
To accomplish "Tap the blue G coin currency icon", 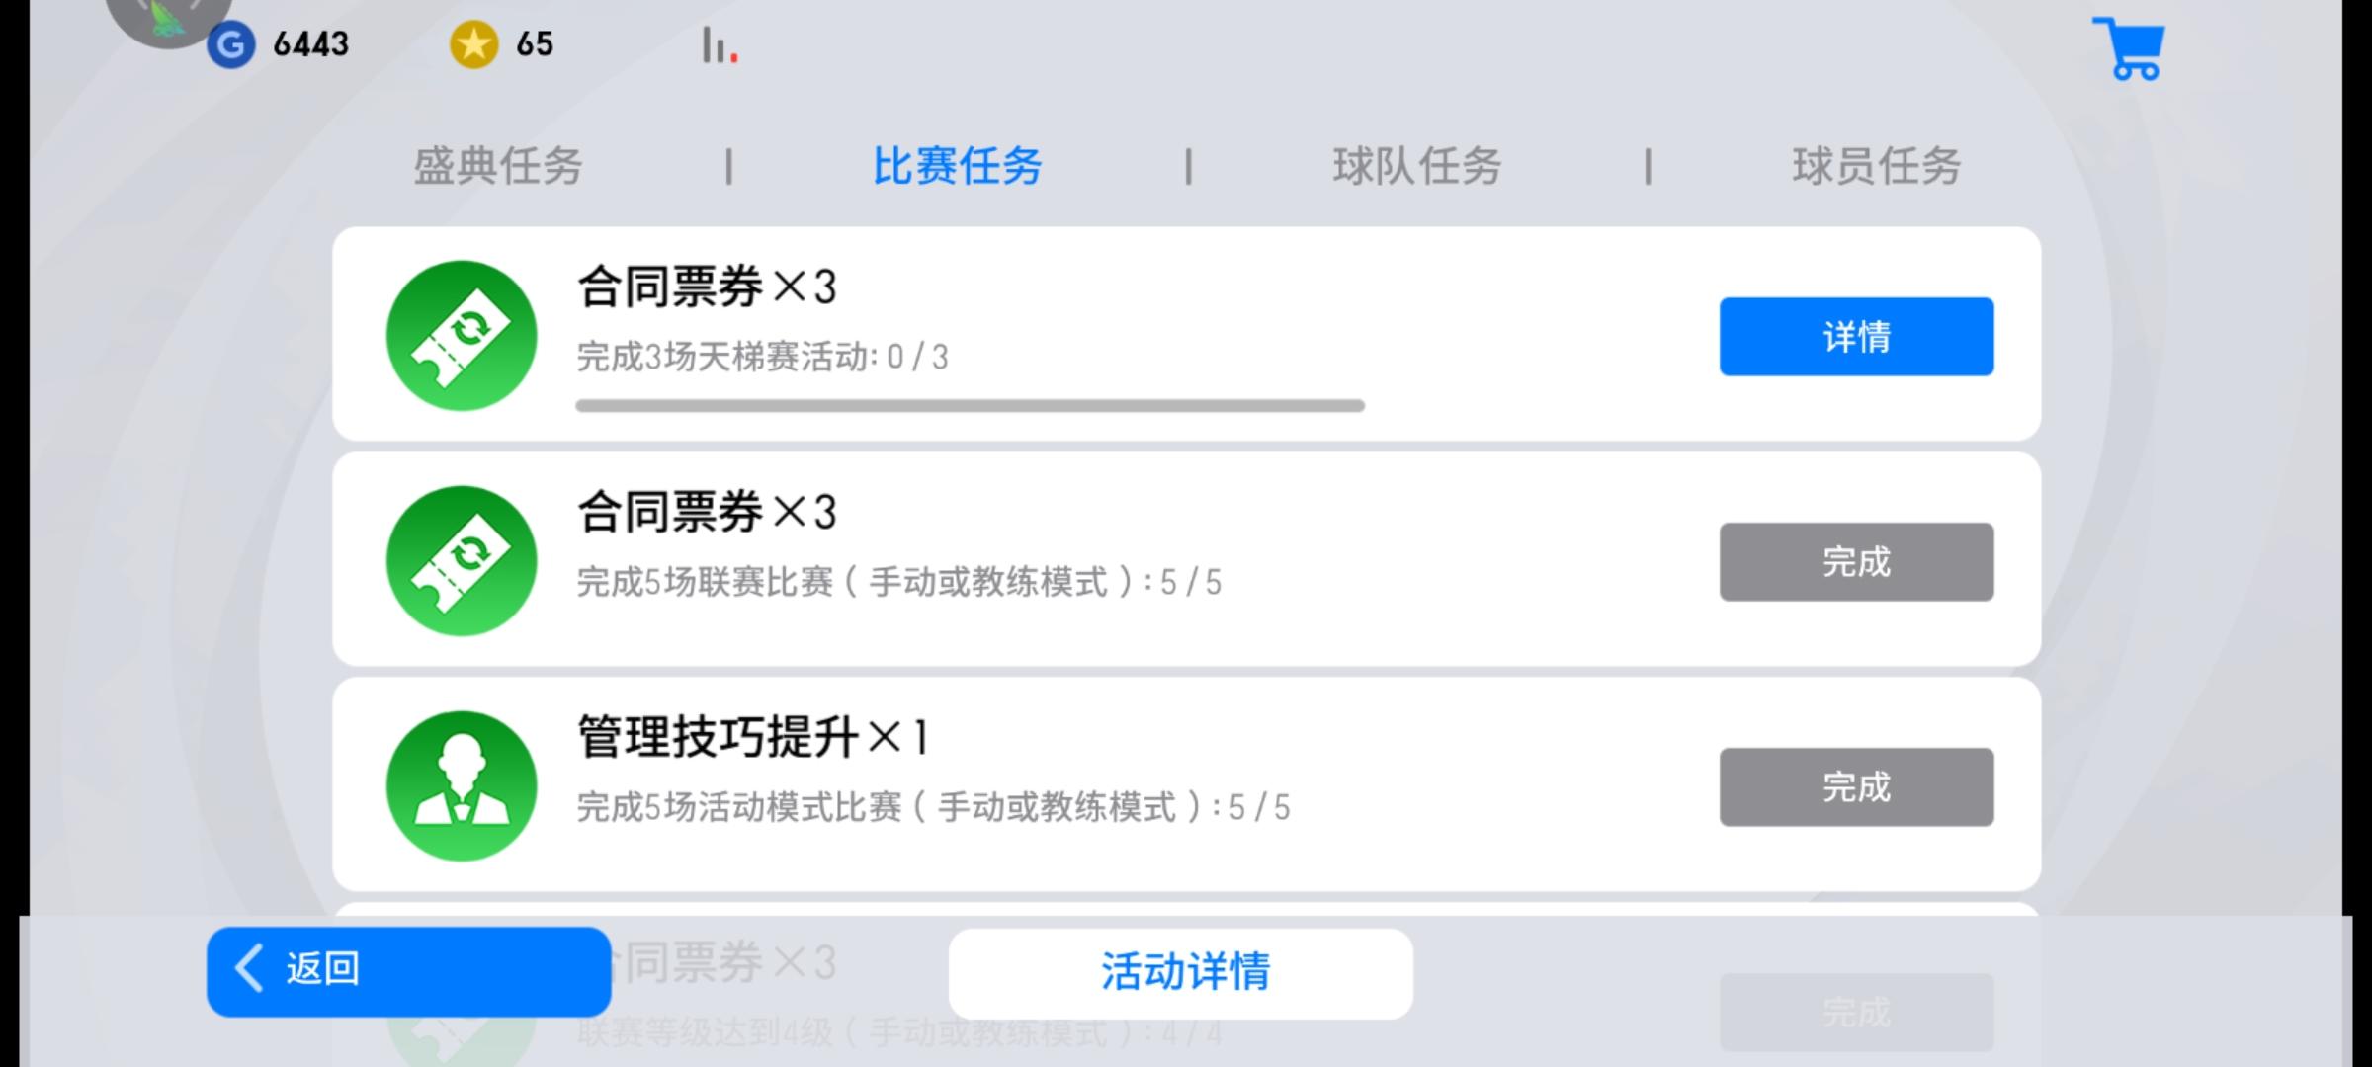I will pyautogui.click(x=231, y=44).
